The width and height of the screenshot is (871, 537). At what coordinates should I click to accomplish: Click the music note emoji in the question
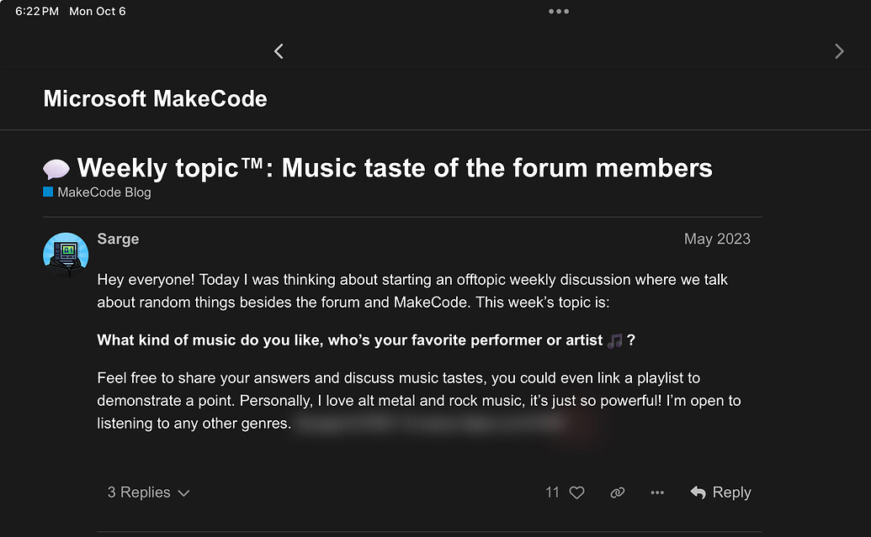(614, 340)
